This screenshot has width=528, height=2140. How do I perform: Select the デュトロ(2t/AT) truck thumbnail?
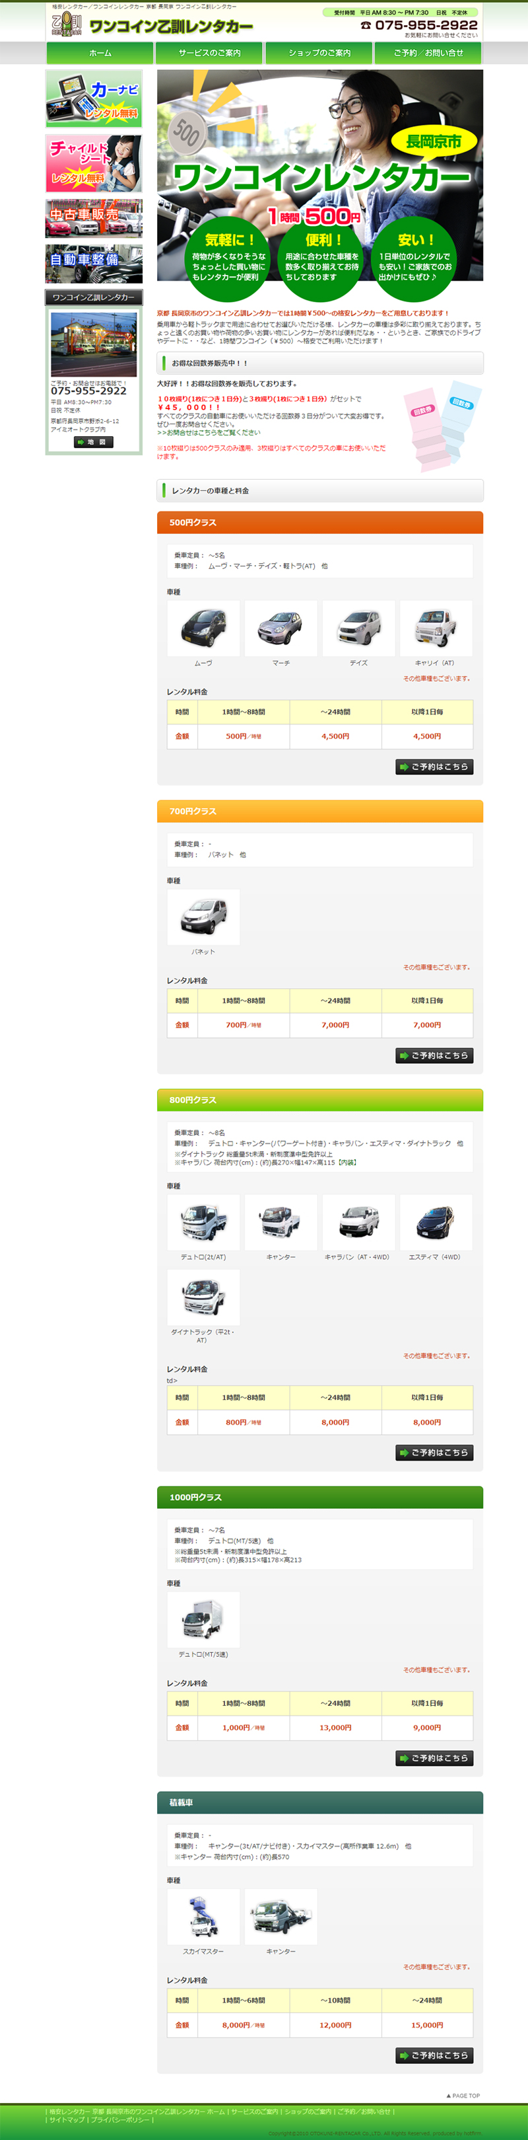[x=203, y=1222]
